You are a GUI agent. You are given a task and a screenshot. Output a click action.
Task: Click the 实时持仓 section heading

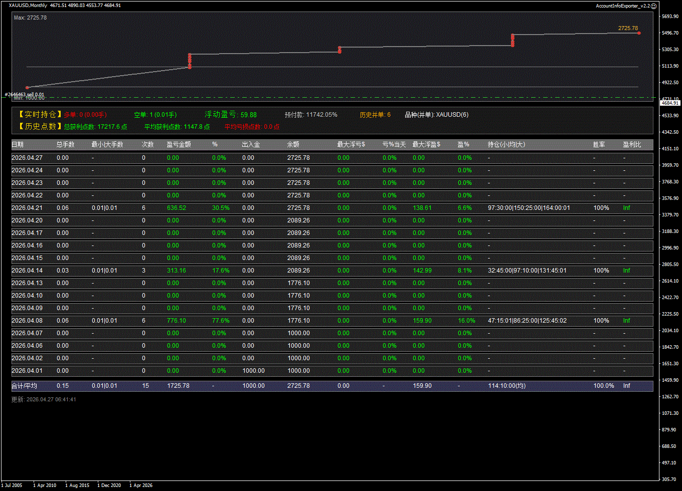38,115
